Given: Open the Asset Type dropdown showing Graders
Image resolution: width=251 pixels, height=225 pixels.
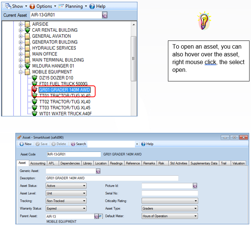Looking at the screenshot, I should (170, 208).
